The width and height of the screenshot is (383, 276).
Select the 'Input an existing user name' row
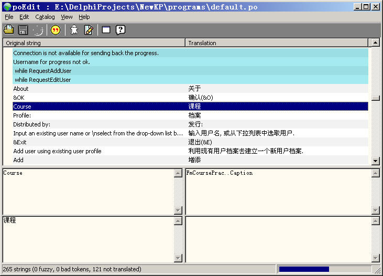[190, 133]
